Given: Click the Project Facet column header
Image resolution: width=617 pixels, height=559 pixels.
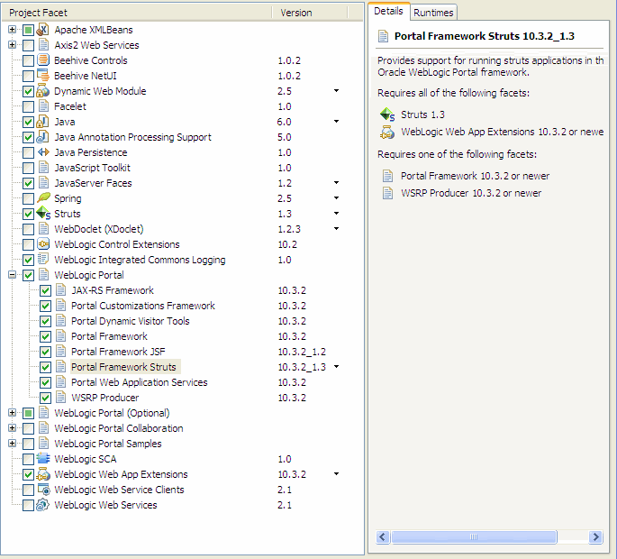Looking at the screenshot, I should (137, 13).
